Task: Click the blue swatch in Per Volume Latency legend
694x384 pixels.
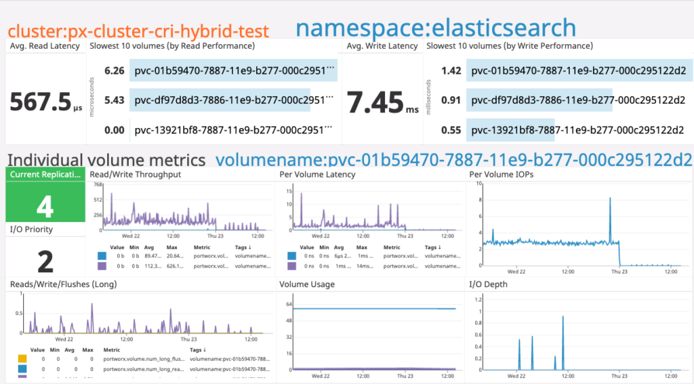Action: coord(292,257)
